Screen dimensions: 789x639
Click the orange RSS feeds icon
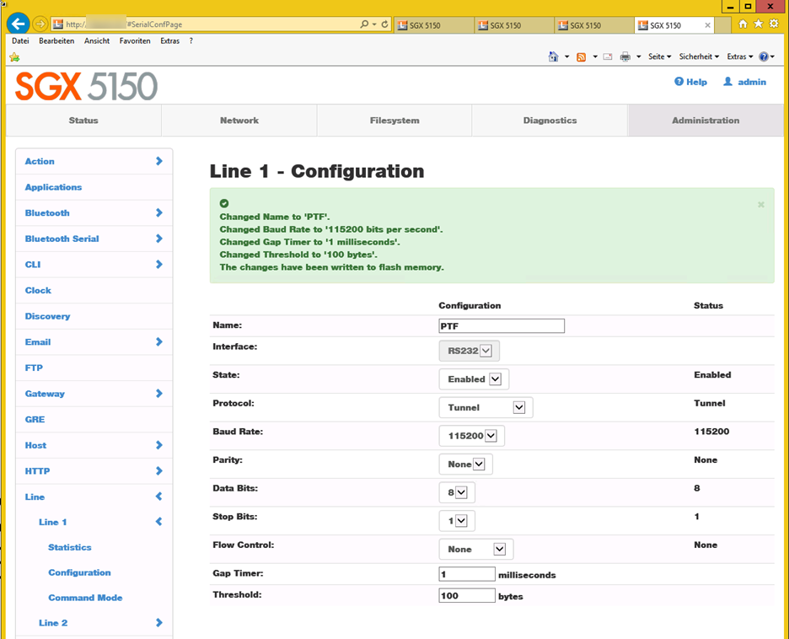click(581, 56)
